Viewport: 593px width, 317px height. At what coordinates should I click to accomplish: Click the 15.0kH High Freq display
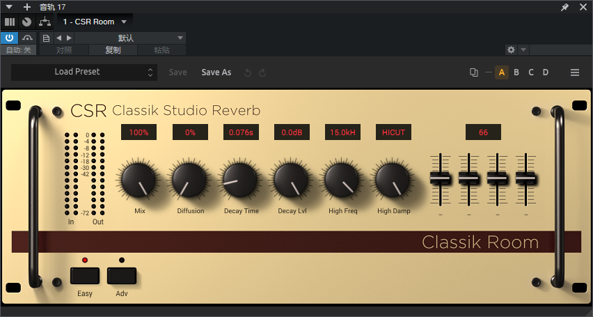[342, 132]
